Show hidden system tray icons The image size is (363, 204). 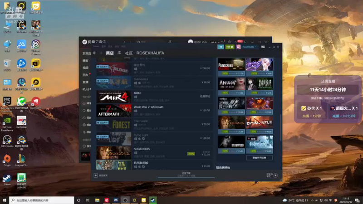tap(312, 200)
